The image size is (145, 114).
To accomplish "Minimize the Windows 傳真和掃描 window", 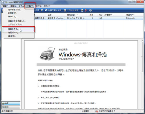I will tap(130, 1).
